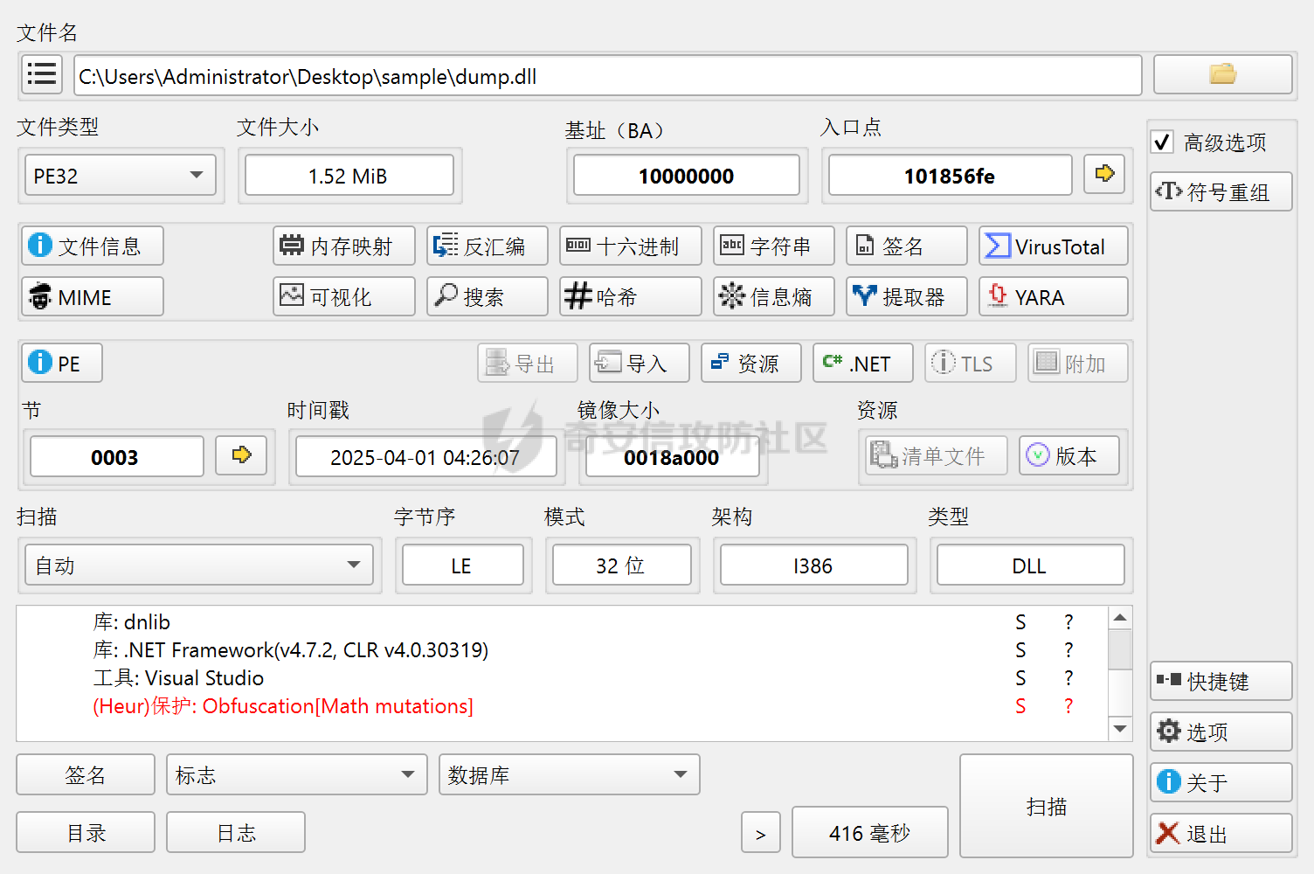Click the I386 architecture field
Viewport: 1314px width, 874px height.
[814, 565]
